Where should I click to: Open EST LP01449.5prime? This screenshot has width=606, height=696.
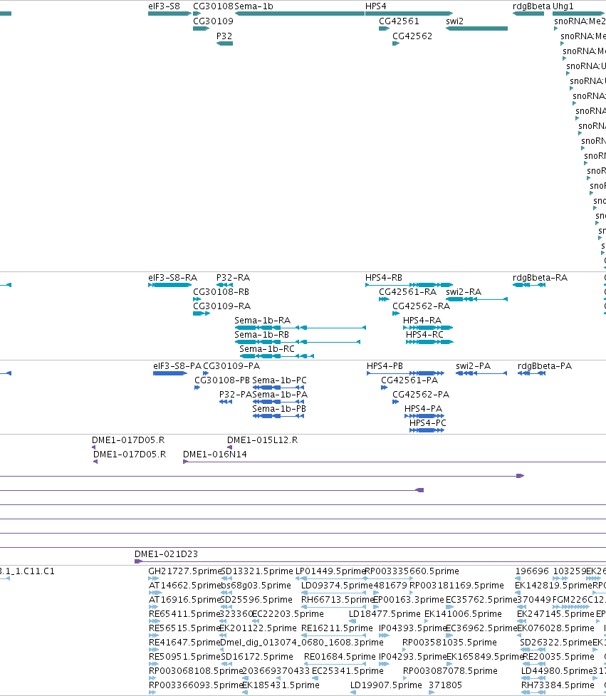(330, 571)
